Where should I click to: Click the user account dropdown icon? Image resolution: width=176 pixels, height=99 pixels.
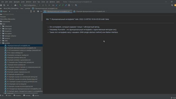pyautogui.click(x=16, y=5)
